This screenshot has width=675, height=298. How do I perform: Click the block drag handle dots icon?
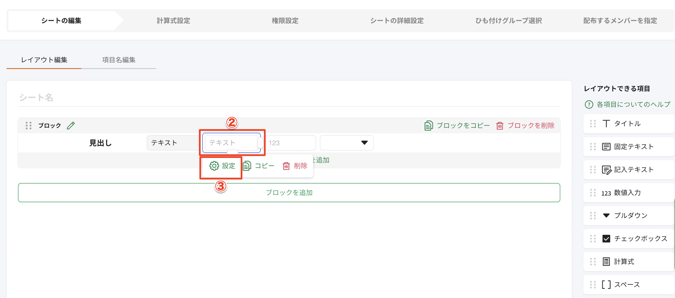[x=28, y=126]
